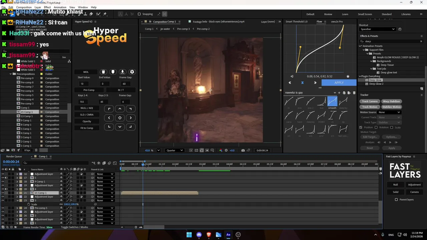Open the Brave browser from the taskbar
Viewport: 427px width, 240px height.
209,235
